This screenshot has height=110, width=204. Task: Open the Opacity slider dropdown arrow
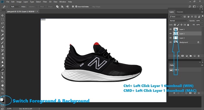tap(202, 21)
